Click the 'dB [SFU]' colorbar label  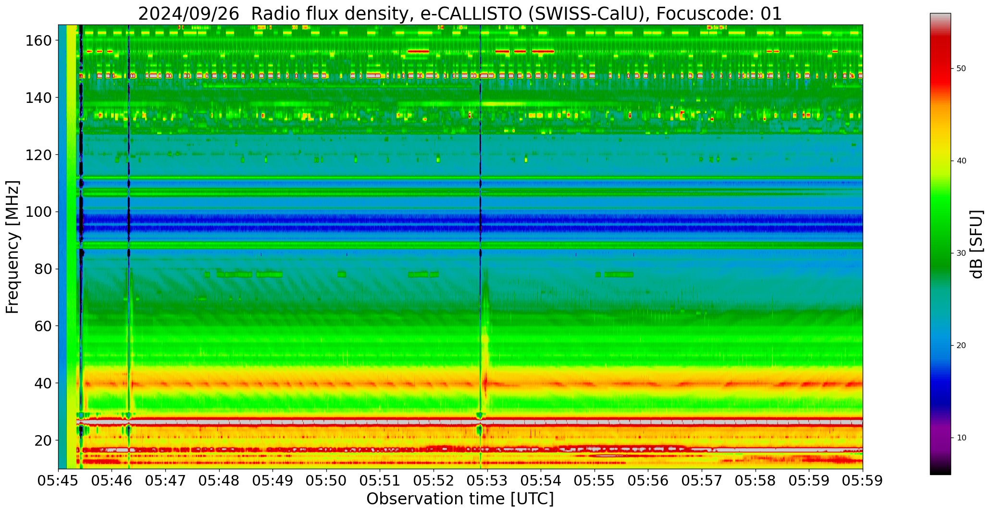977,244
